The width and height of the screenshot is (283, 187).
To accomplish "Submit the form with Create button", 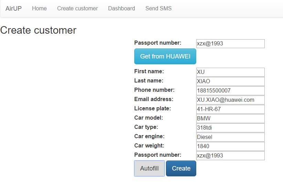I will pyautogui.click(x=181, y=168).
